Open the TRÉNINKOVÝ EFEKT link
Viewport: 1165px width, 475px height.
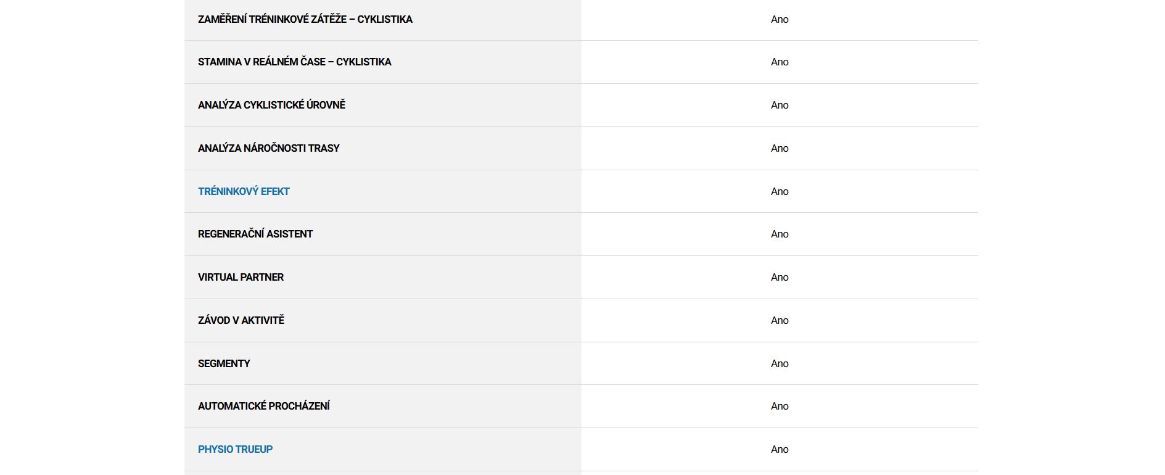tap(244, 191)
